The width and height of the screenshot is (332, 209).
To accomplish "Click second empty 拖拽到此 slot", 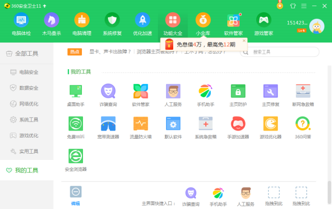I will click(x=301, y=196).
